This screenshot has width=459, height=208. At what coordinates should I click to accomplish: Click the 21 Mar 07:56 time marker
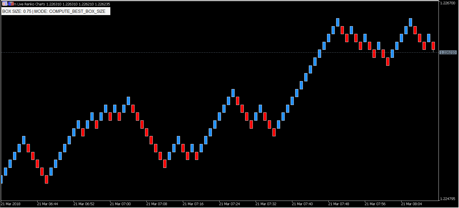[x=375, y=204]
